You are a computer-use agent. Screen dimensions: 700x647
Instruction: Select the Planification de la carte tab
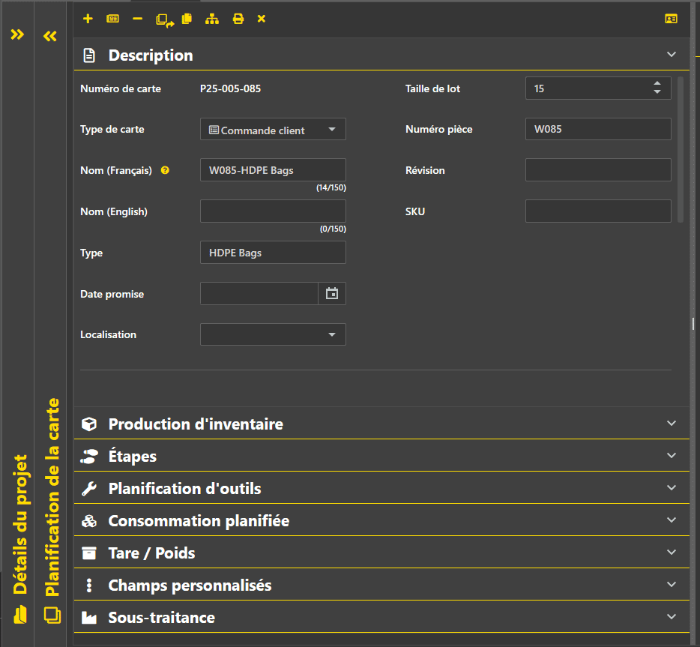click(x=52, y=499)
